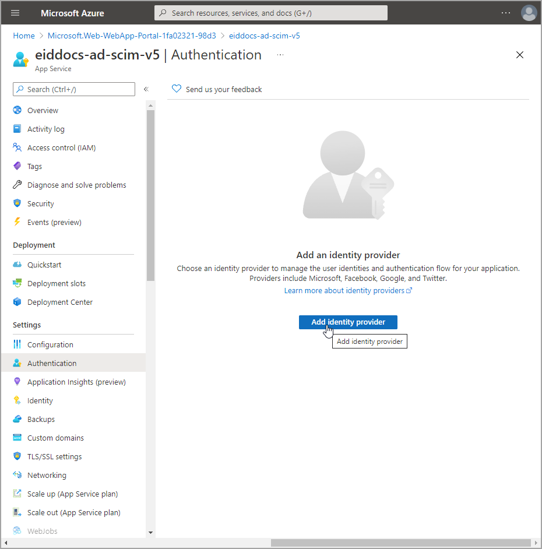Viewport: 542px width, 549px height.
Task: Click the Send us your feedback heart icon
Action: (x=177, y=89)
